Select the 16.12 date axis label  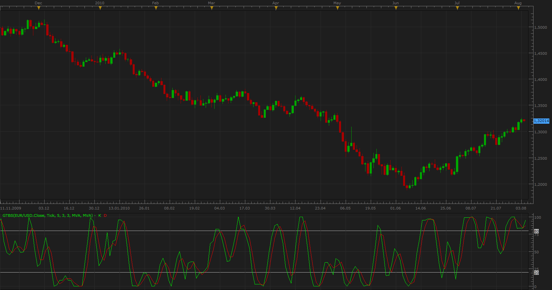point(69,208)
